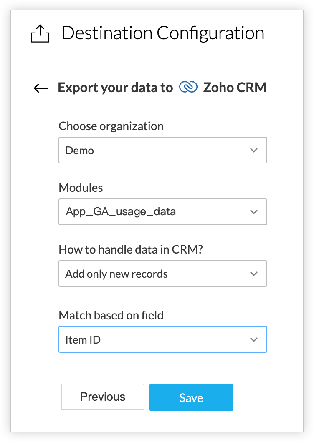Click the chevron next to Add only new records
Screen dimensions: 314x442
coord(253,274)
